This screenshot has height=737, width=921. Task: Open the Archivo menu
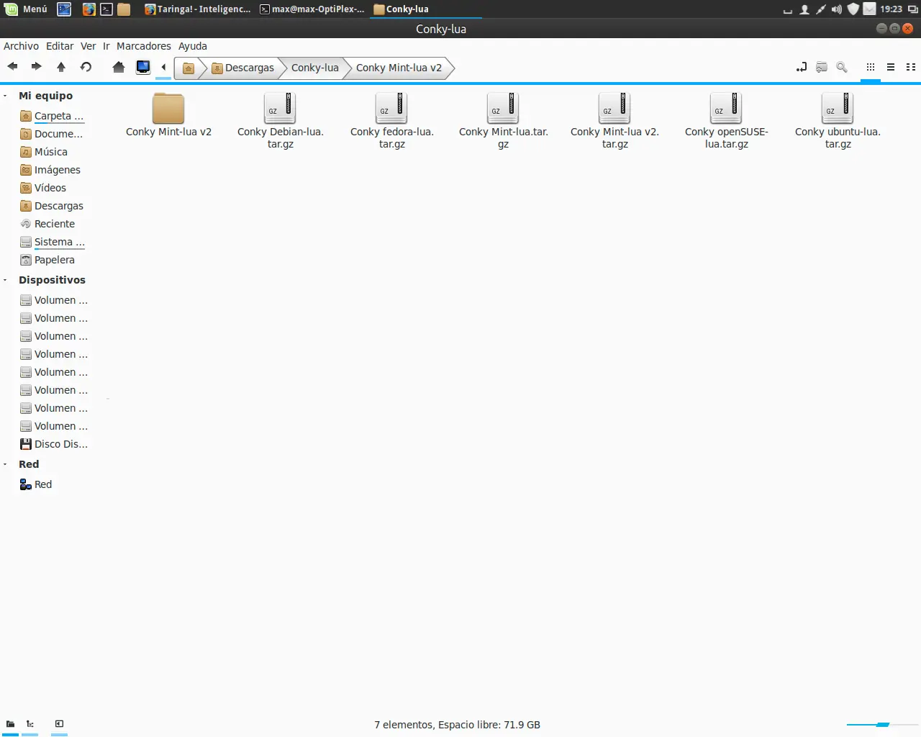click(x=21, y=46)
